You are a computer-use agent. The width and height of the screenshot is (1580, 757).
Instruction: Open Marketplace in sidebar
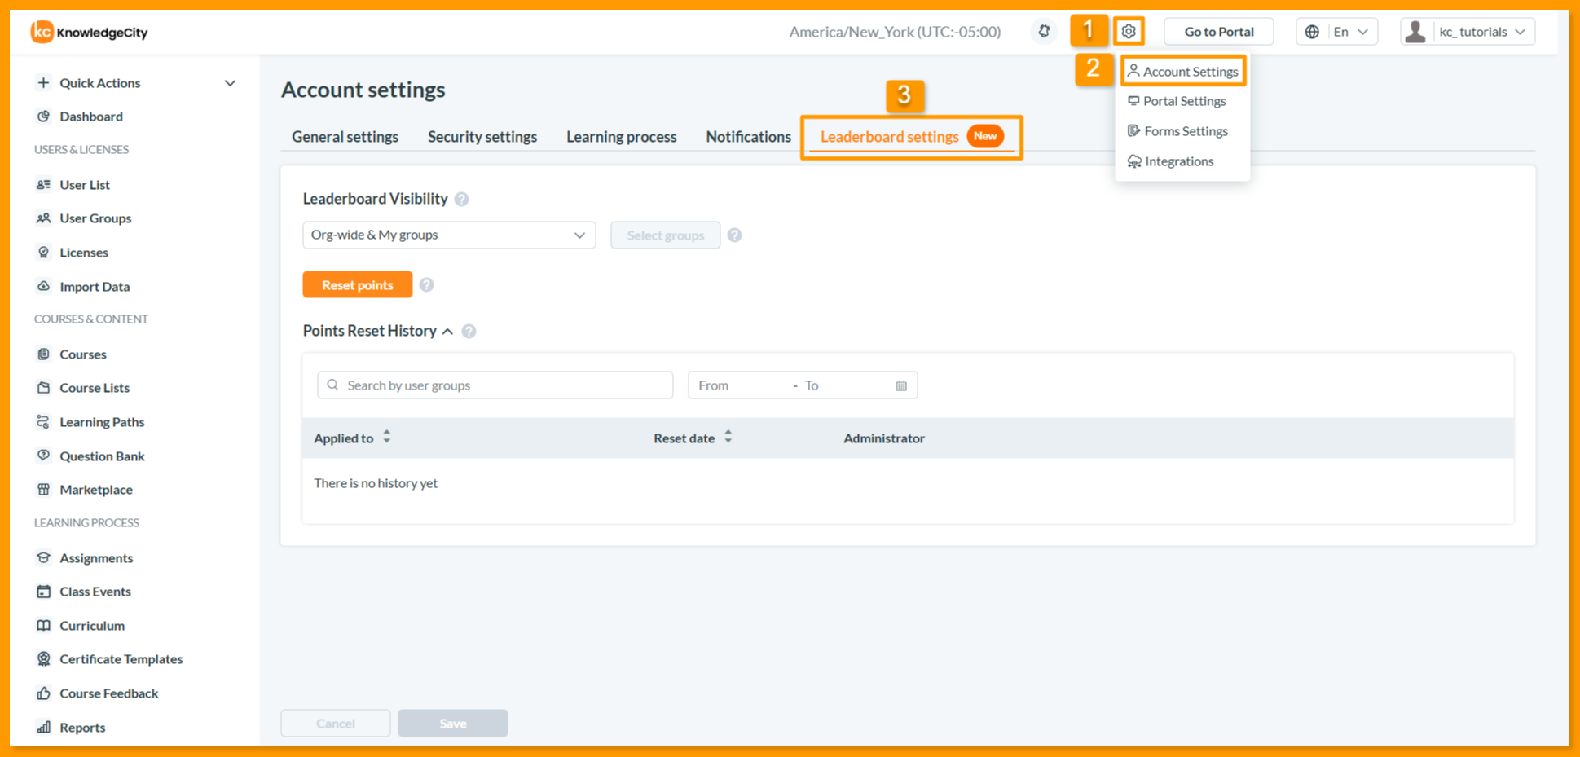[x=95, y=490]
